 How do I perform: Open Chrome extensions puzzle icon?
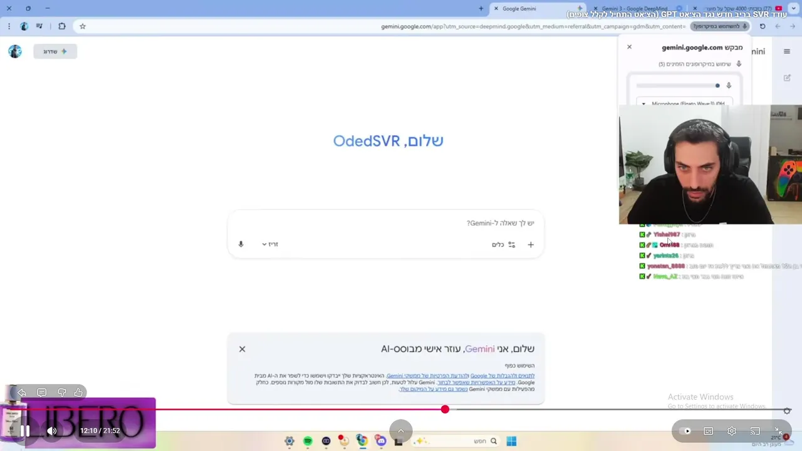[x=61, y=26]
